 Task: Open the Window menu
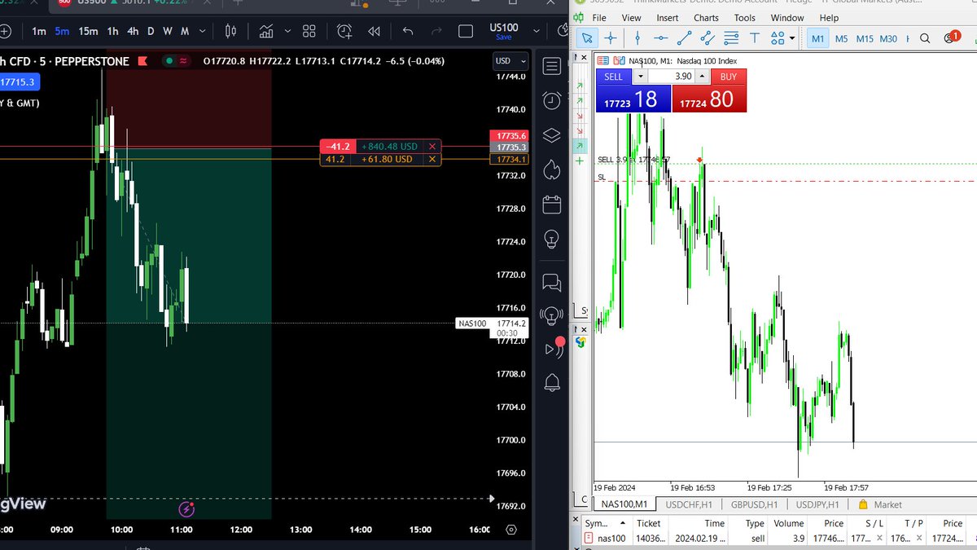click(x=787, y=18)
